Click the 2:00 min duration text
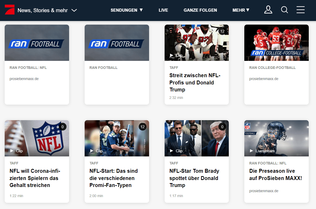316x209 pixels. 96,196
